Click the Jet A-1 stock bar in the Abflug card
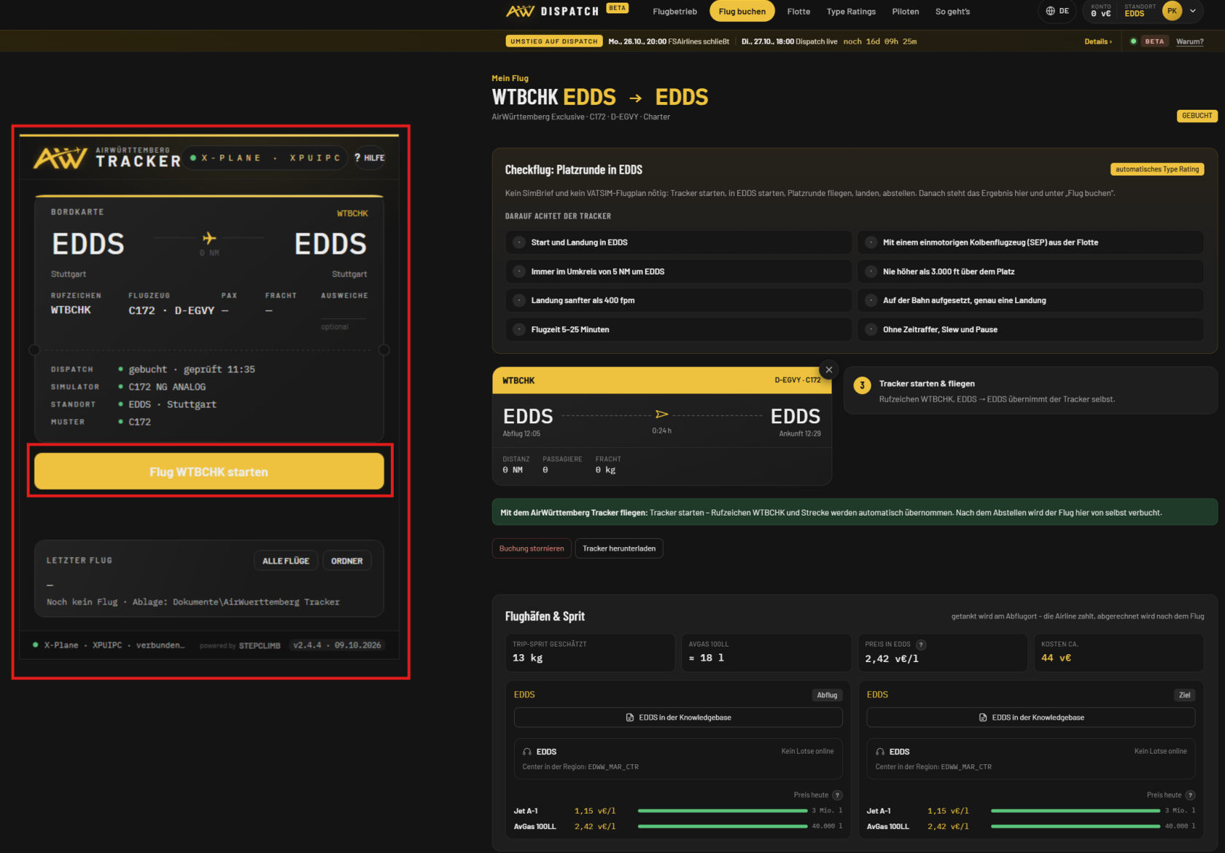 pos(722,811)
